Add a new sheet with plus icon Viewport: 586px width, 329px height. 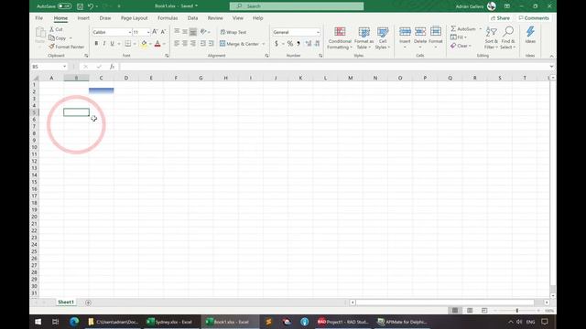(x=88, y=302)
